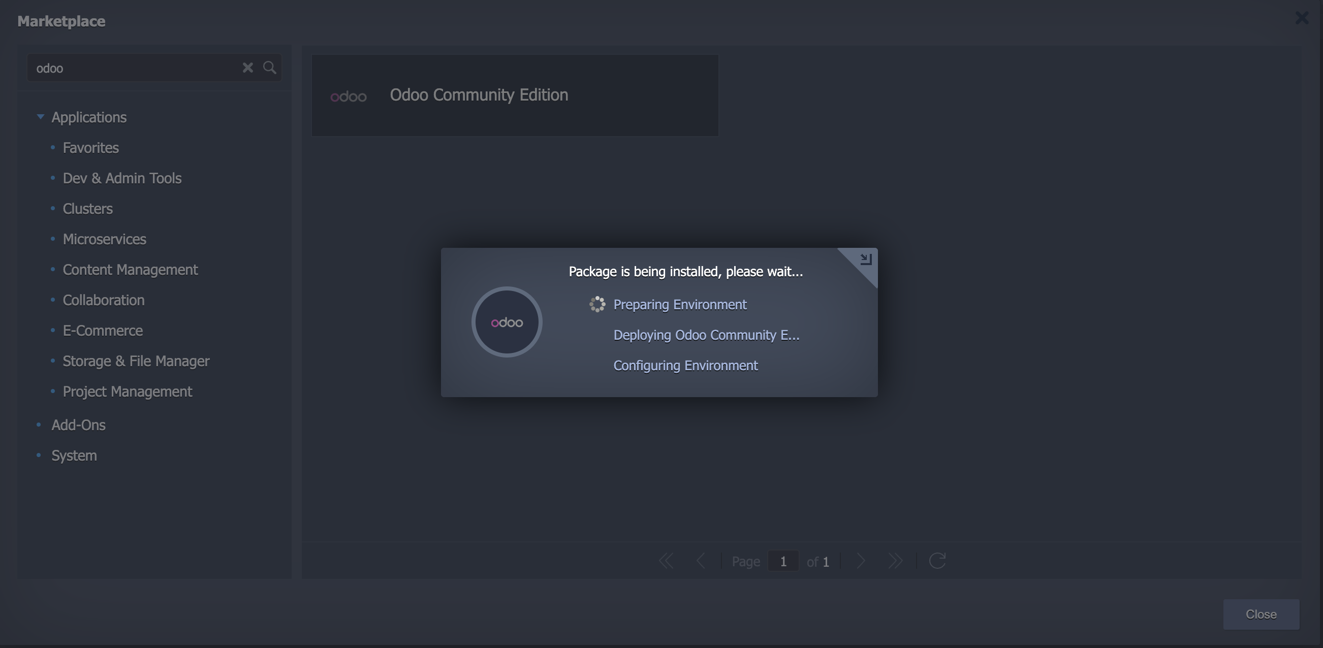The height and width of the screenshot is (648, 1323).
Task: Click the Preparing Environment spinner
Action: (x=597, y=305)
